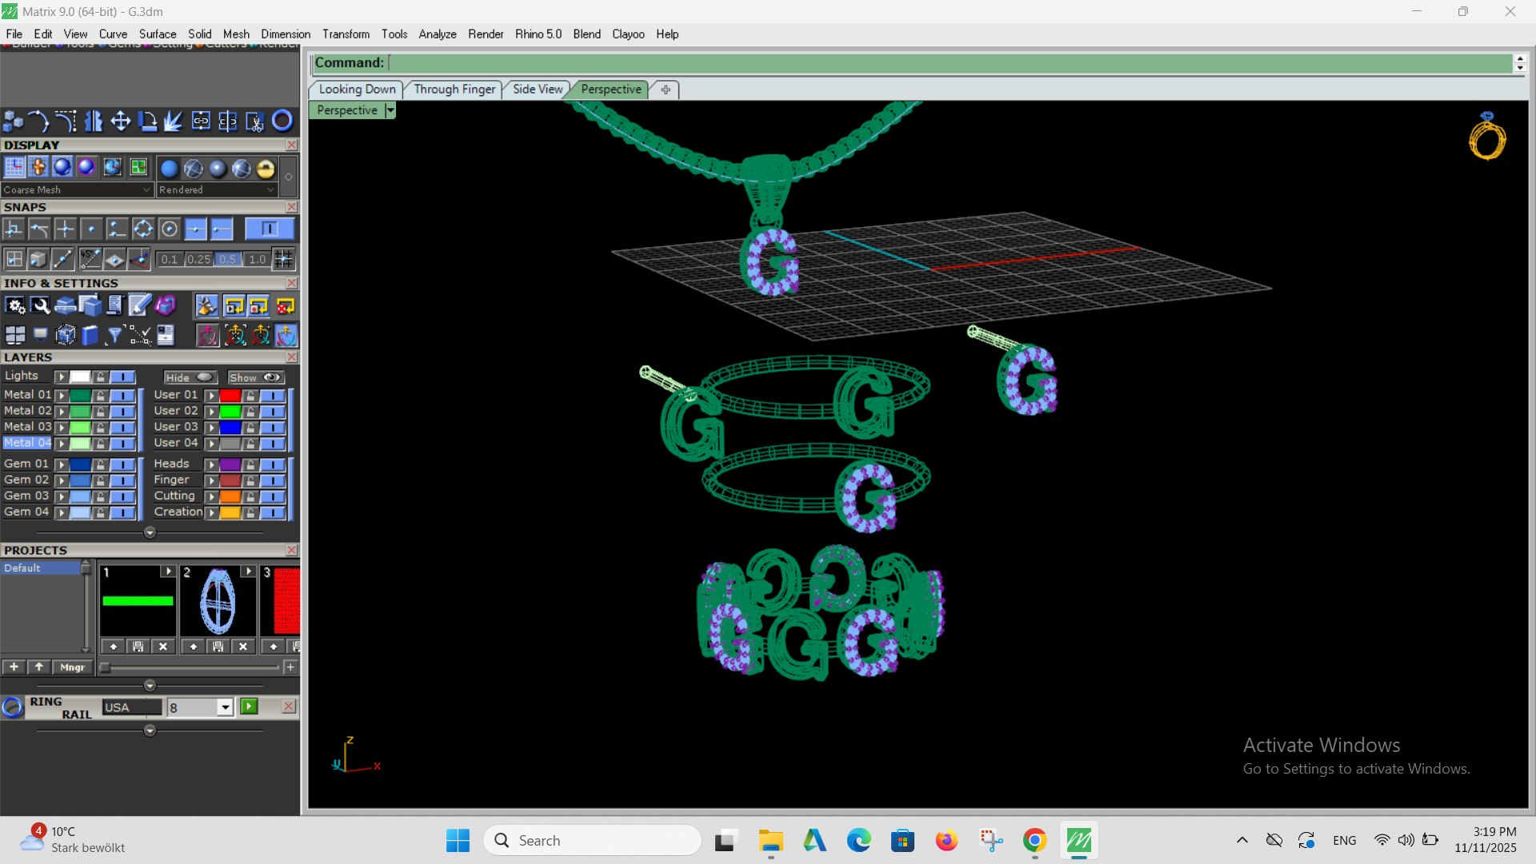The height and width of the screenshot is (864, 1536).
Task: Enable the Quadrant snap icon
Action: [143, 230]
